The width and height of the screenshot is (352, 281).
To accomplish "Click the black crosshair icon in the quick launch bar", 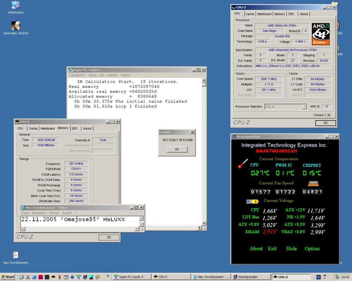I will (x=47, y=277).
